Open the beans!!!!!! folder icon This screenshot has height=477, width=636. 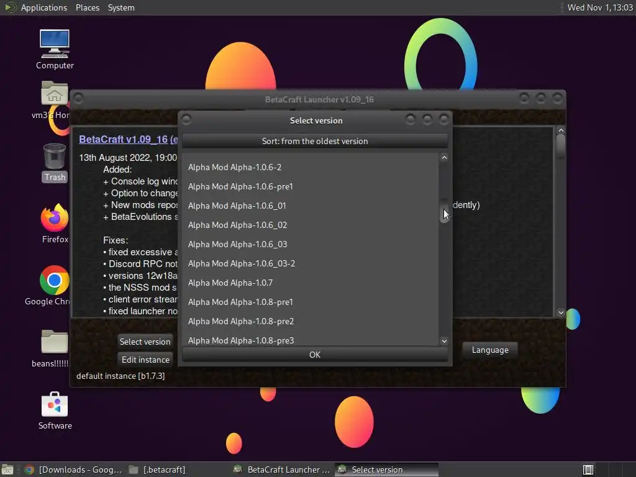pos(55,342)
